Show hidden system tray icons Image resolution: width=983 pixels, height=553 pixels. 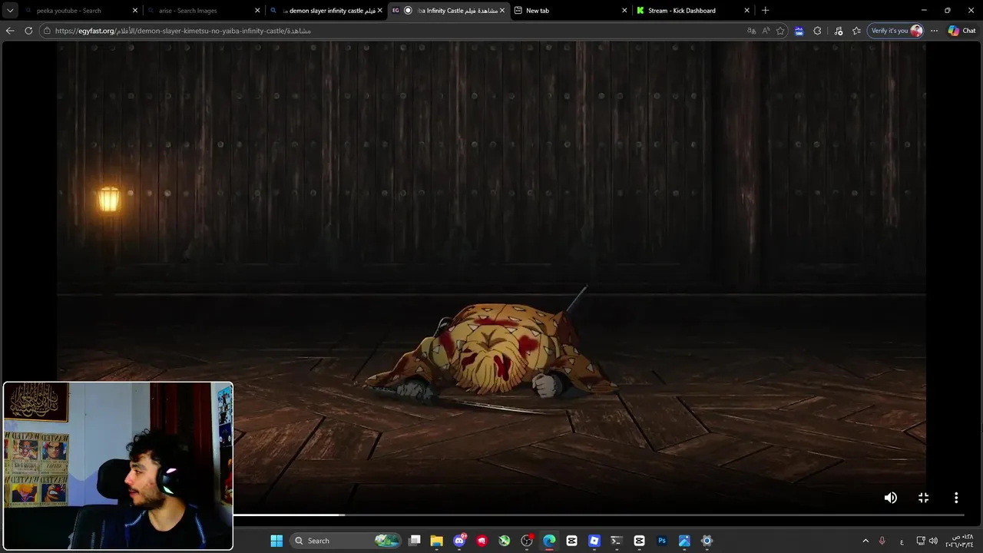click(866, 541)
